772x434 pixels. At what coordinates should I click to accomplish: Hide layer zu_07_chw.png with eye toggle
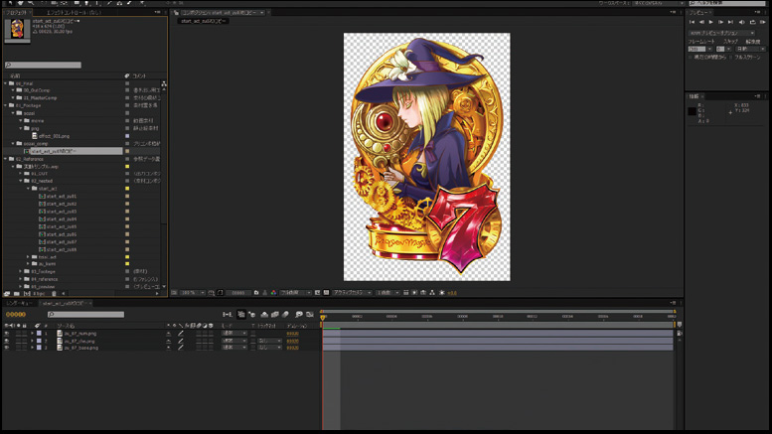click(6, 341)
